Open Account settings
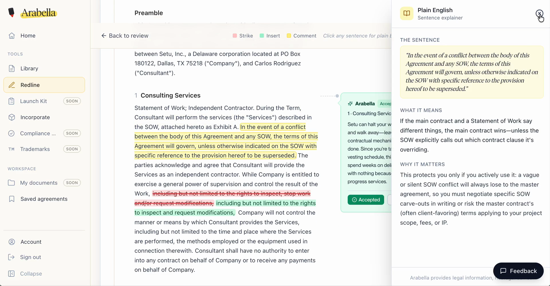This screenshot has height=286, width=550. click(x=44, y=242)
